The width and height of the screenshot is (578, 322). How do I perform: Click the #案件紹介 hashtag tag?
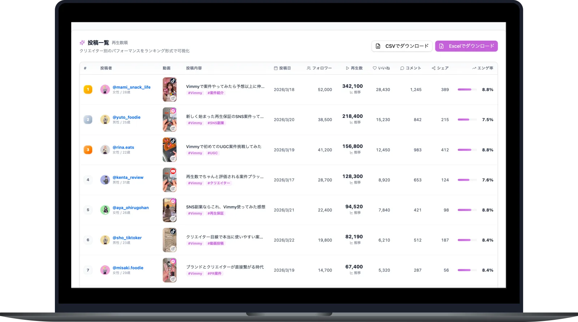(216, 93)
